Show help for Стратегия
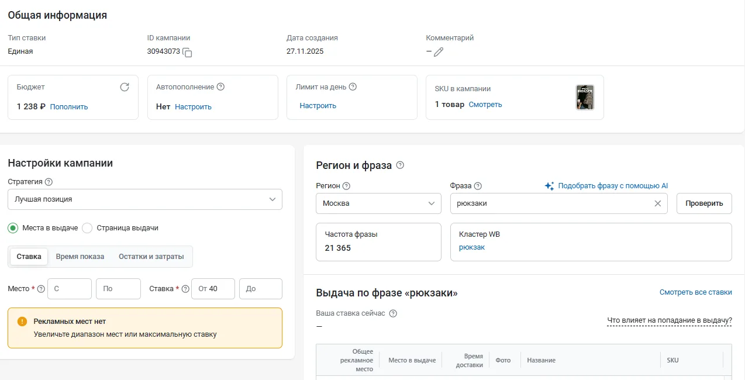This screenshot has height=380, width=745. [49, 182]
